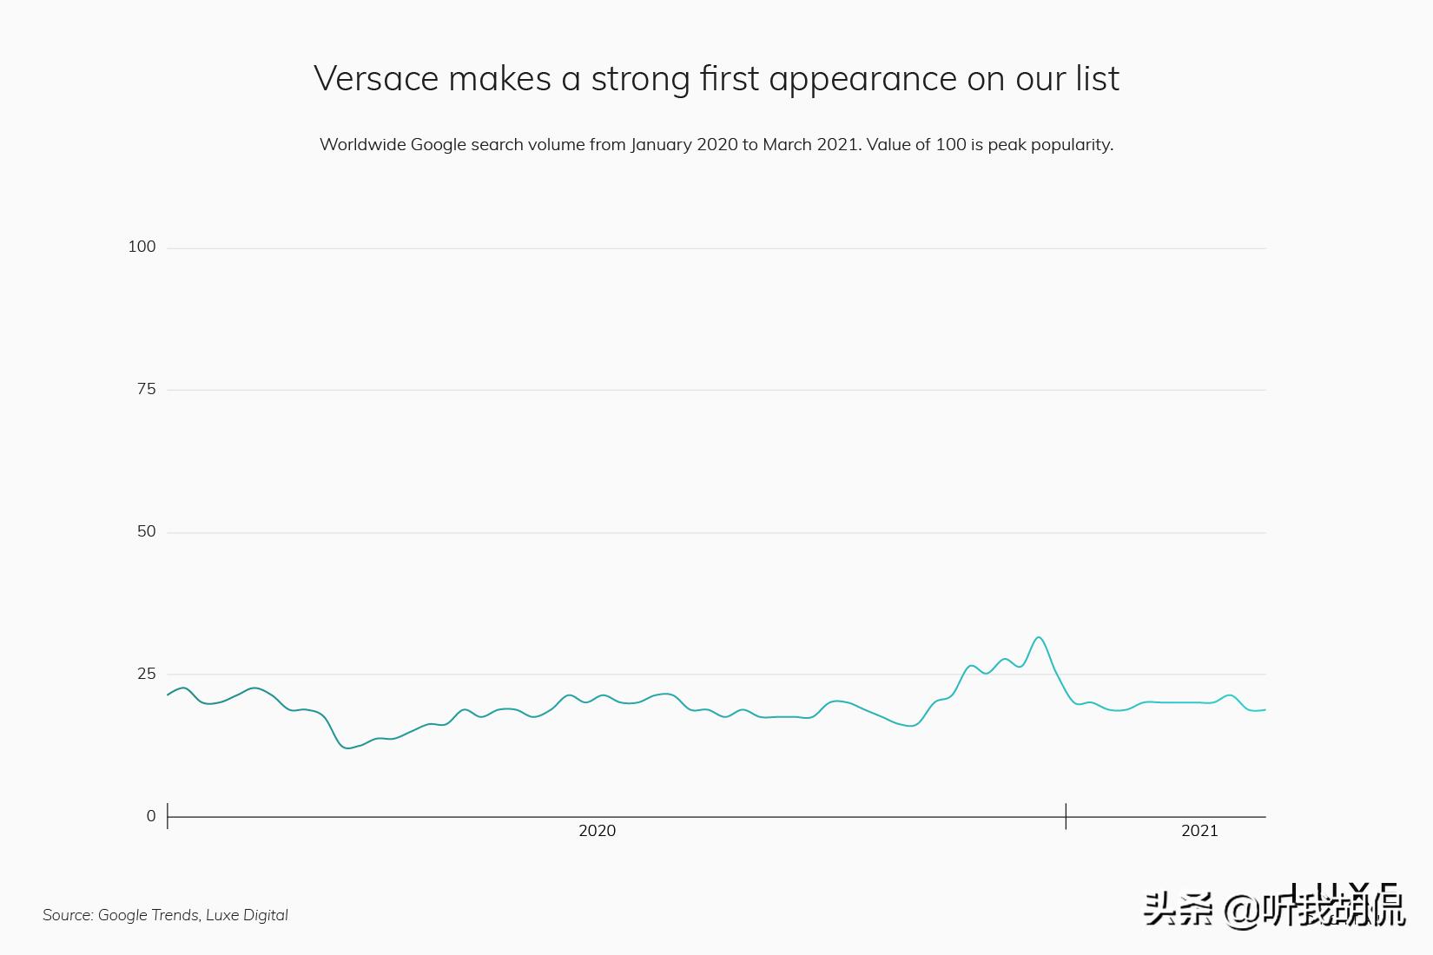The width and height of the screenshot is (1433, 955).
Task: Click the tick mark at the axis start
Action: [168, 816]
